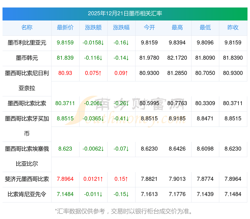
Task: Click the 墨西哥比索比索 row name
Action: (27, 103)
